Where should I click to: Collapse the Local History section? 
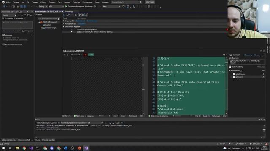pos(64,27)
